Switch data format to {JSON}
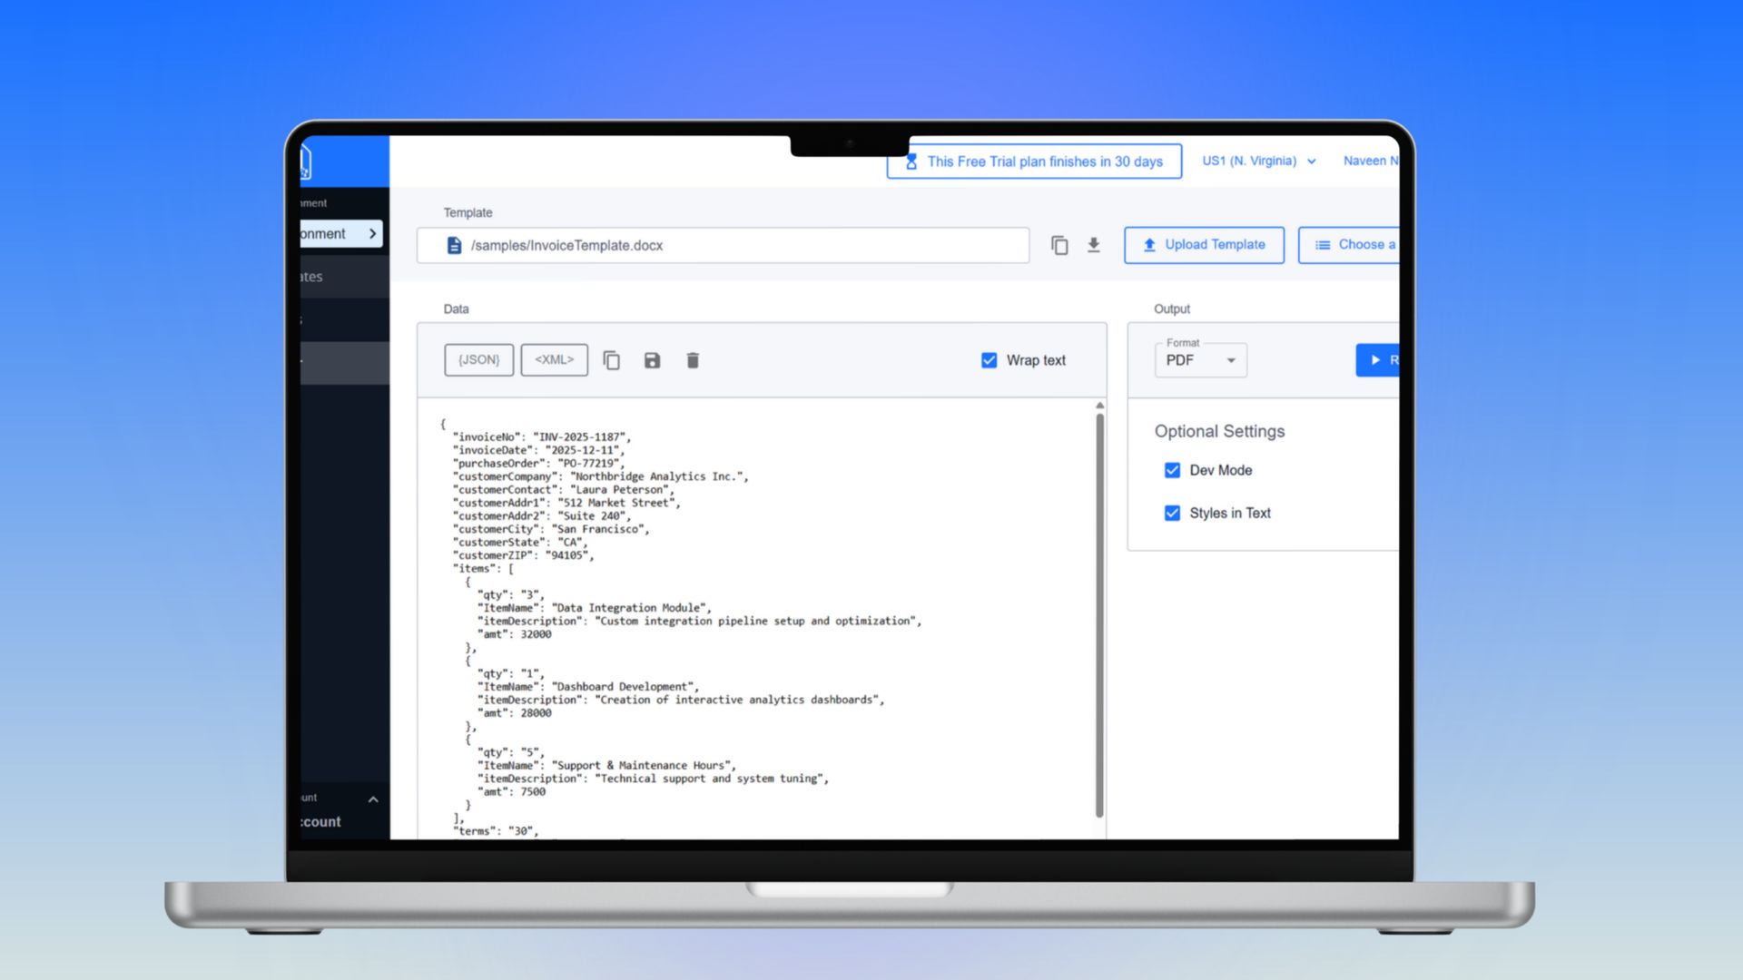This screenshot has height=980, width=1743. tap(478, 360)
